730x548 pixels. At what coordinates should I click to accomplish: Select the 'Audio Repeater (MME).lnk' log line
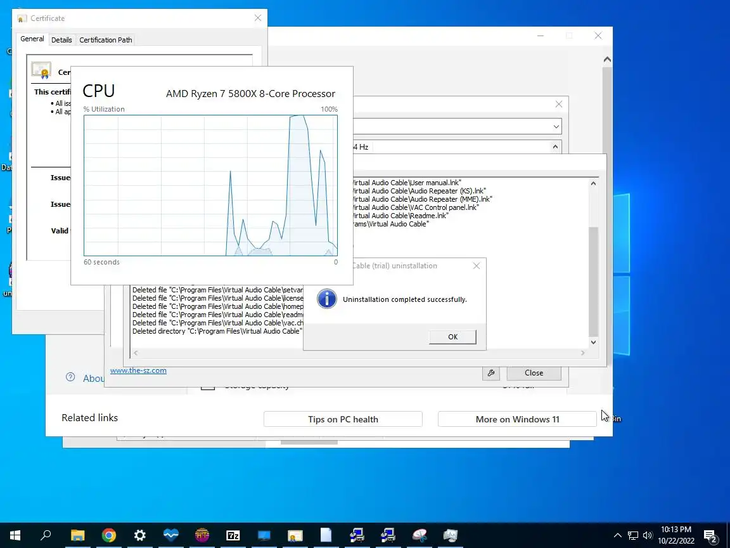422,199
